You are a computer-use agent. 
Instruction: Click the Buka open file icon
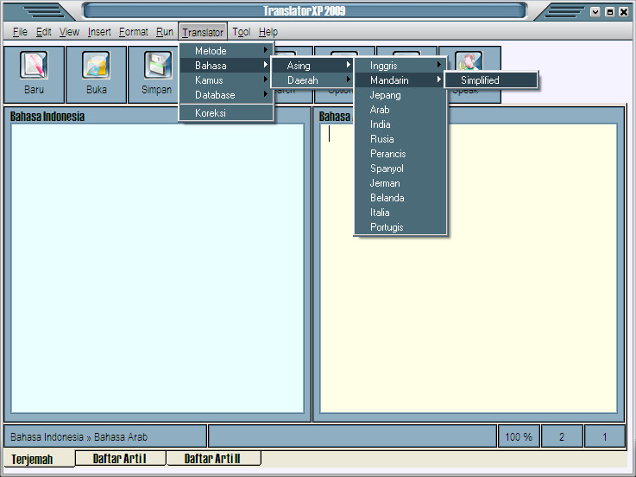96,65
